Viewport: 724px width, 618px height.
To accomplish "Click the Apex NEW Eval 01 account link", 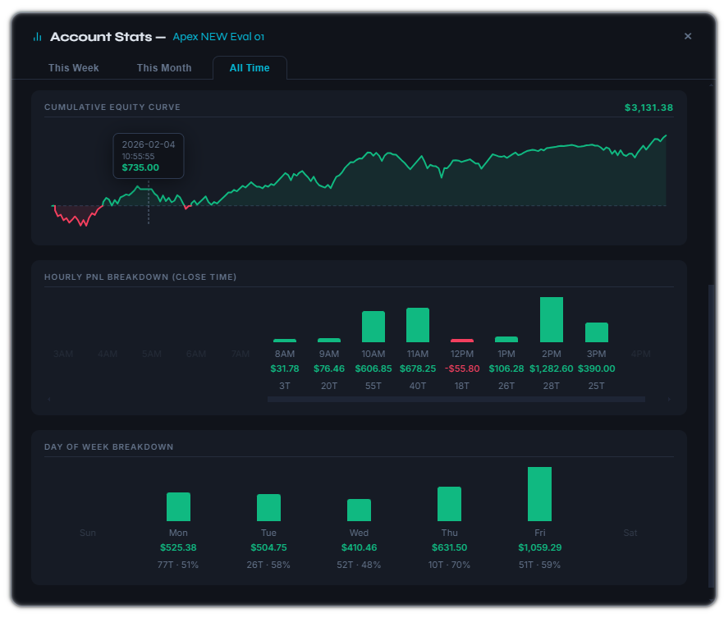I will 218,36.
